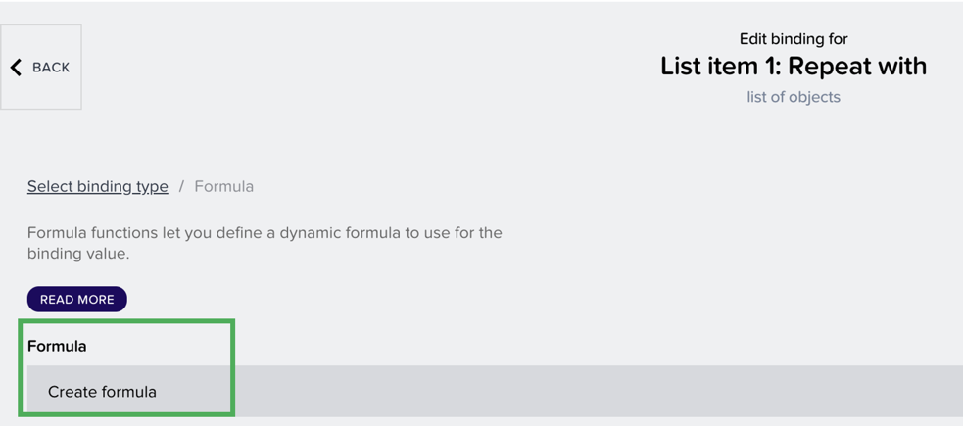Click the list of objects subtitle
This screenshot has height=426, width=963.
click(793, 97)
